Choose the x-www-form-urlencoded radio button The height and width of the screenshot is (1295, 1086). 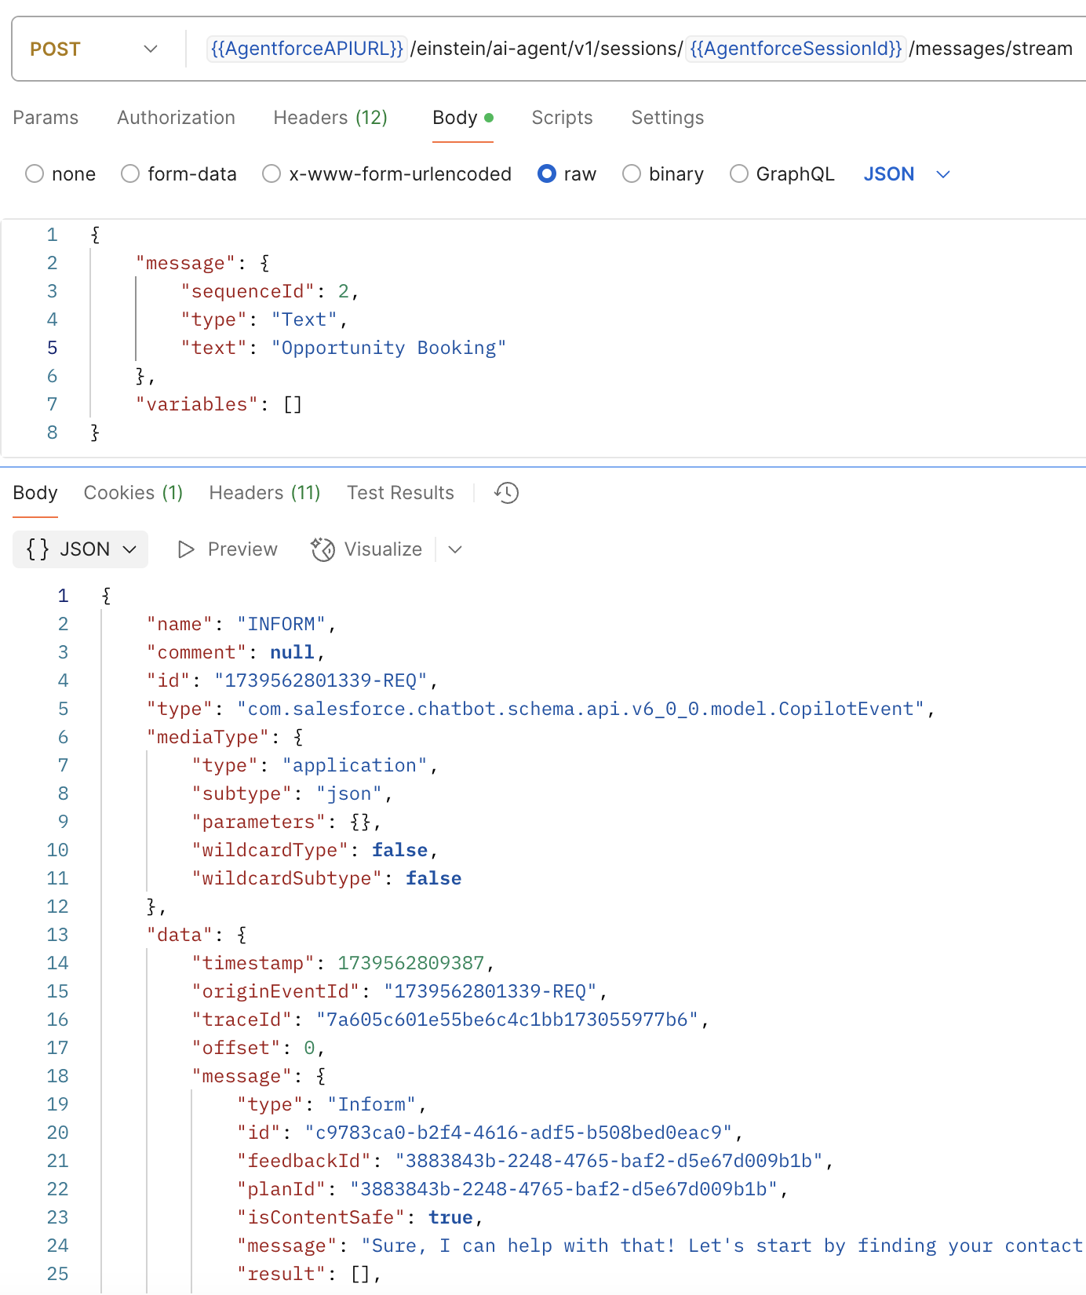[271, 173]
